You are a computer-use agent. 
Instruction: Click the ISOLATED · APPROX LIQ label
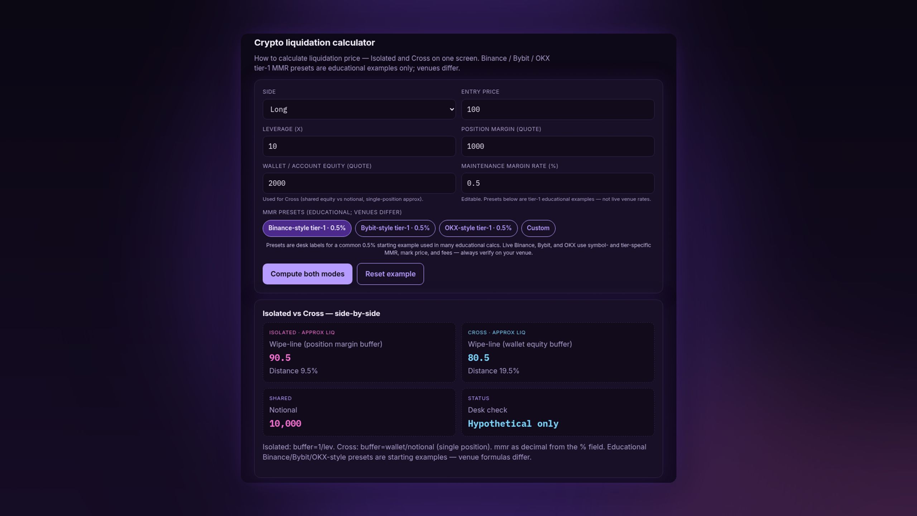coord(302,333)
